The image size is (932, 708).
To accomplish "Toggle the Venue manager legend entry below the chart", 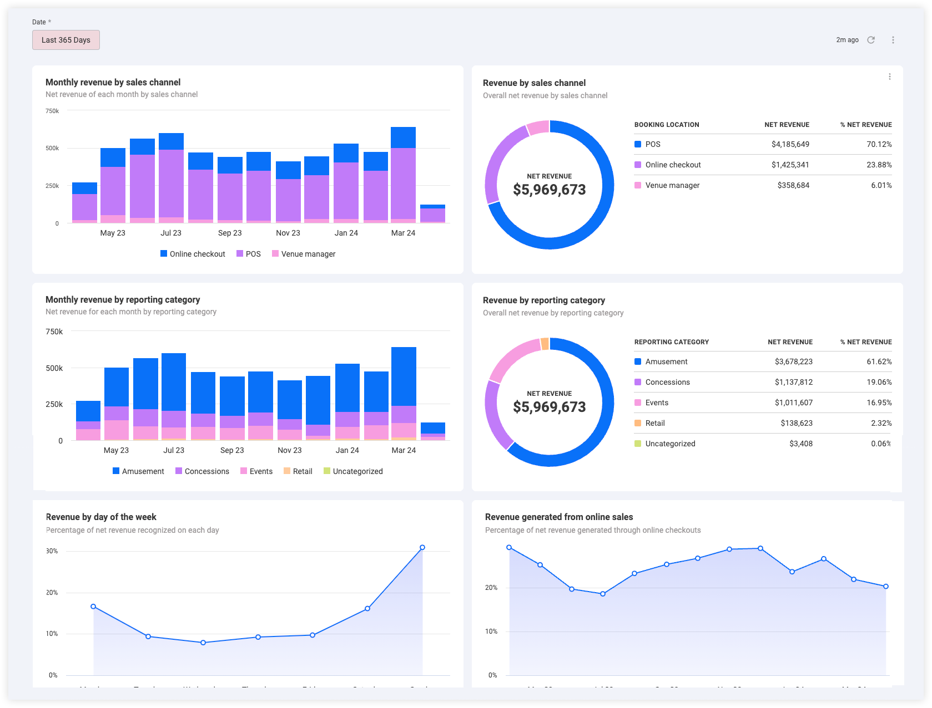I will (x=304, y=254).
